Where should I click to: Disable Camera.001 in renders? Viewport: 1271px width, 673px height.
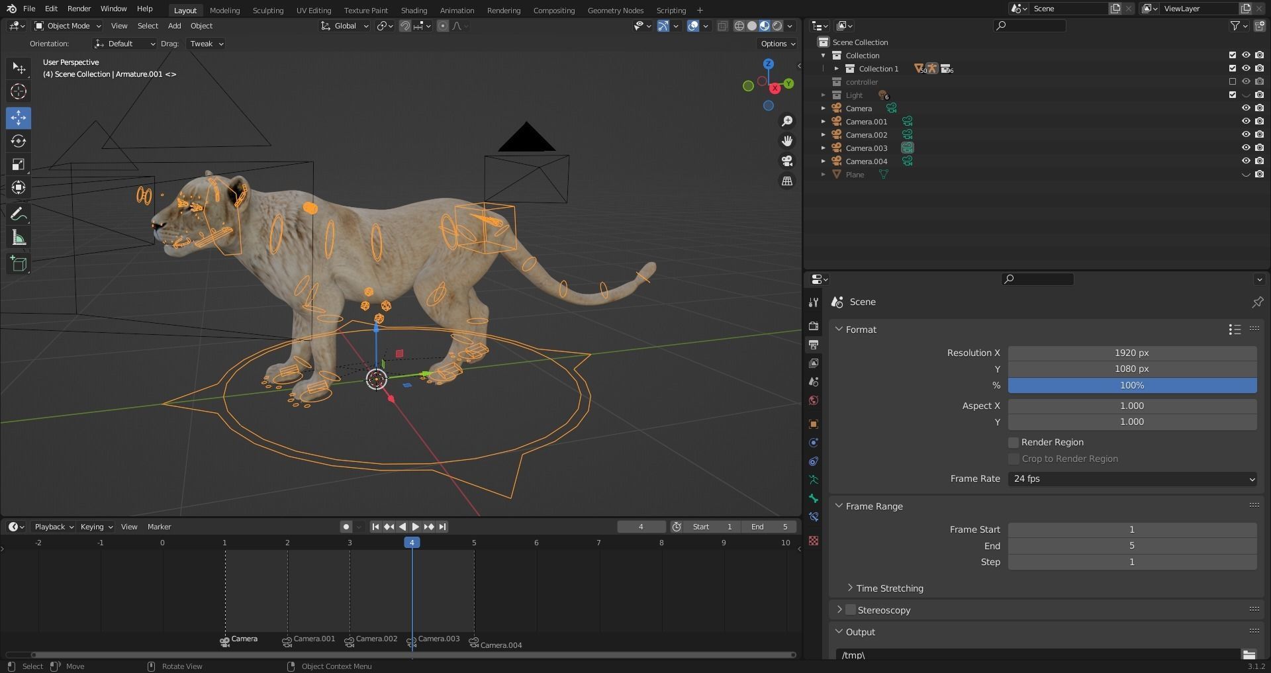[1259, 122]
